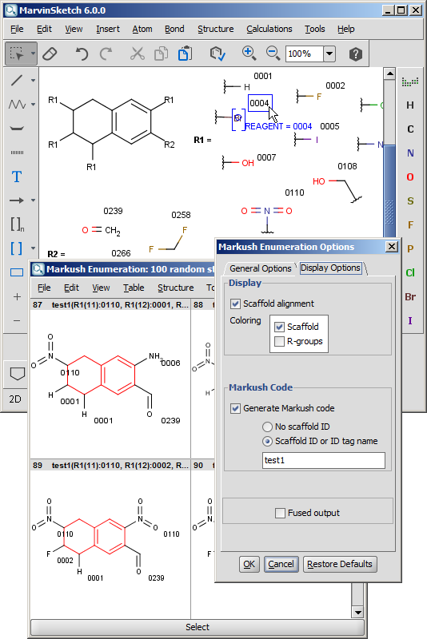This screenshot has width=427, height=639.
Task: Click enumeration table scroll down arrow
Action: (x=357, y=612)
